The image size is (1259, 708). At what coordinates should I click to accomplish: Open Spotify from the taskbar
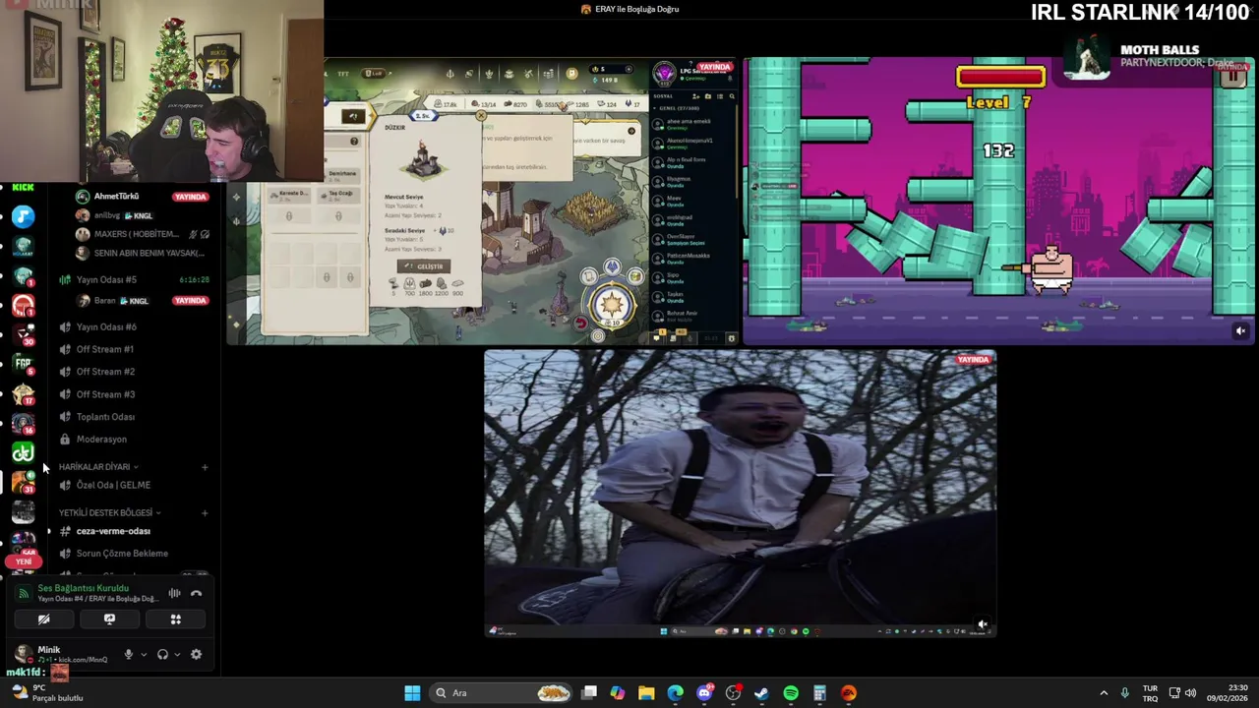[791, 693]
